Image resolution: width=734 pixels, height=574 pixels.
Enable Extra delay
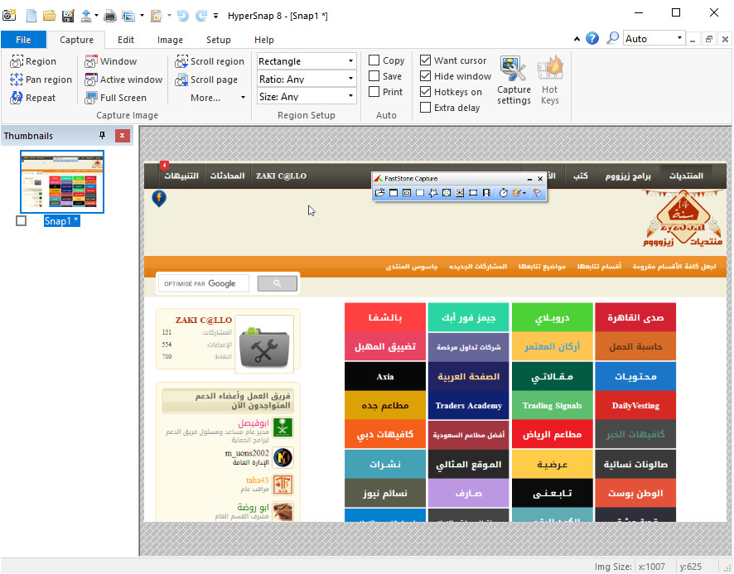(x=425, y=108)
